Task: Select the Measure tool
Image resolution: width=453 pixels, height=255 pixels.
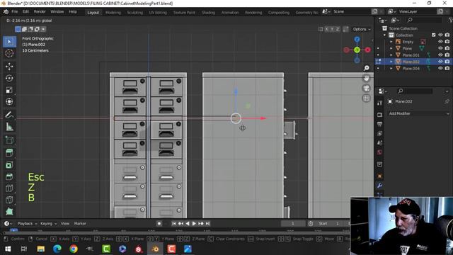Action: pyautogui.click(x=9, y=127)
